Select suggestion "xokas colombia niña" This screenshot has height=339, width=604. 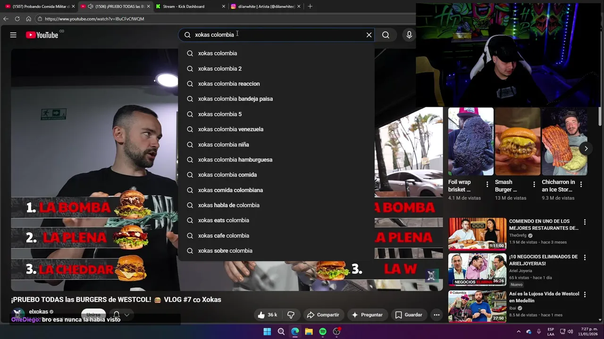[x=276, y=145]
